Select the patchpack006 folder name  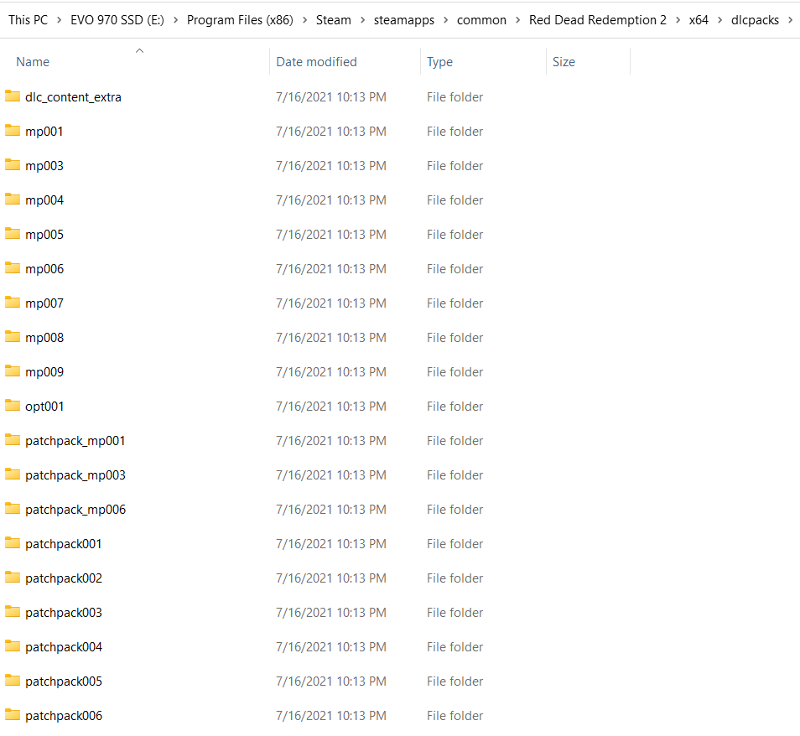(64, 716)
